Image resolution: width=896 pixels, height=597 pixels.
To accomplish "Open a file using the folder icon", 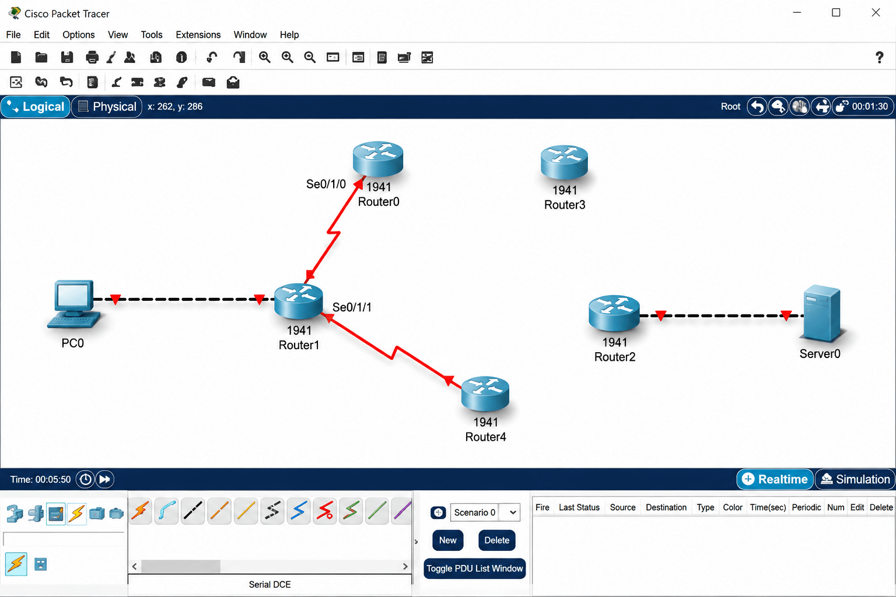I will (x=41, y=57).
